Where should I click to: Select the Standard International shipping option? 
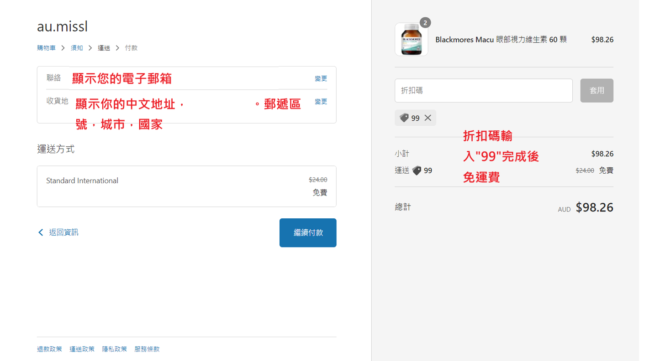point(186,186)
